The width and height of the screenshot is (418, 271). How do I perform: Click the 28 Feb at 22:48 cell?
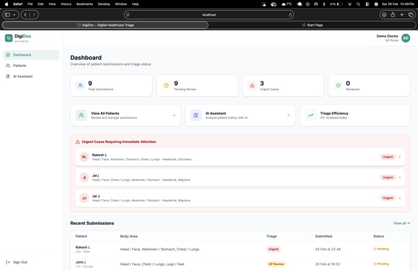click(x=328, y=249)
